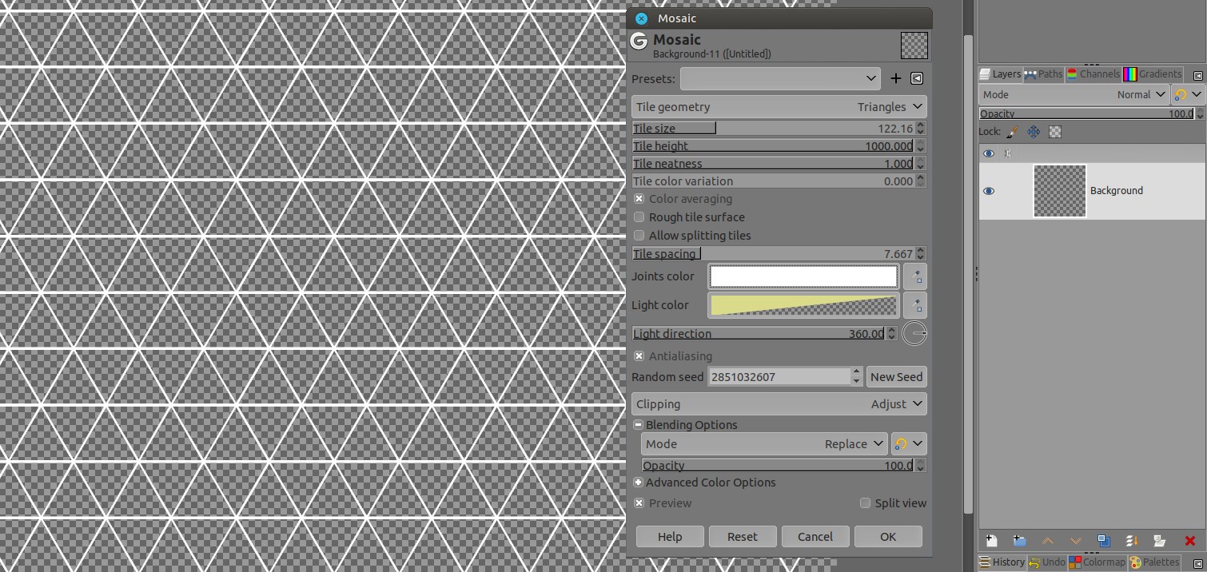This screenshot has width=1207, height=572.
Task: Open the Clipping dropdown set to Adjust
Action: tap(779, 404)
